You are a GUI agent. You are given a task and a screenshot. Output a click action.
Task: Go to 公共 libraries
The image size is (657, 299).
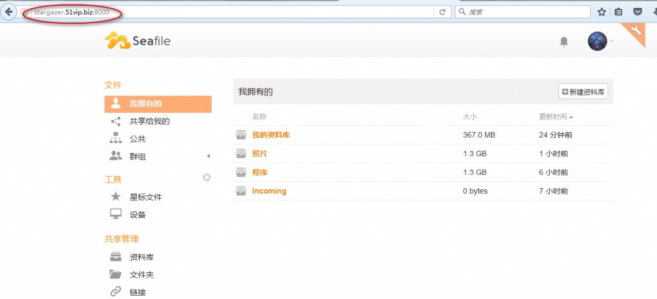tap(137, 138)
